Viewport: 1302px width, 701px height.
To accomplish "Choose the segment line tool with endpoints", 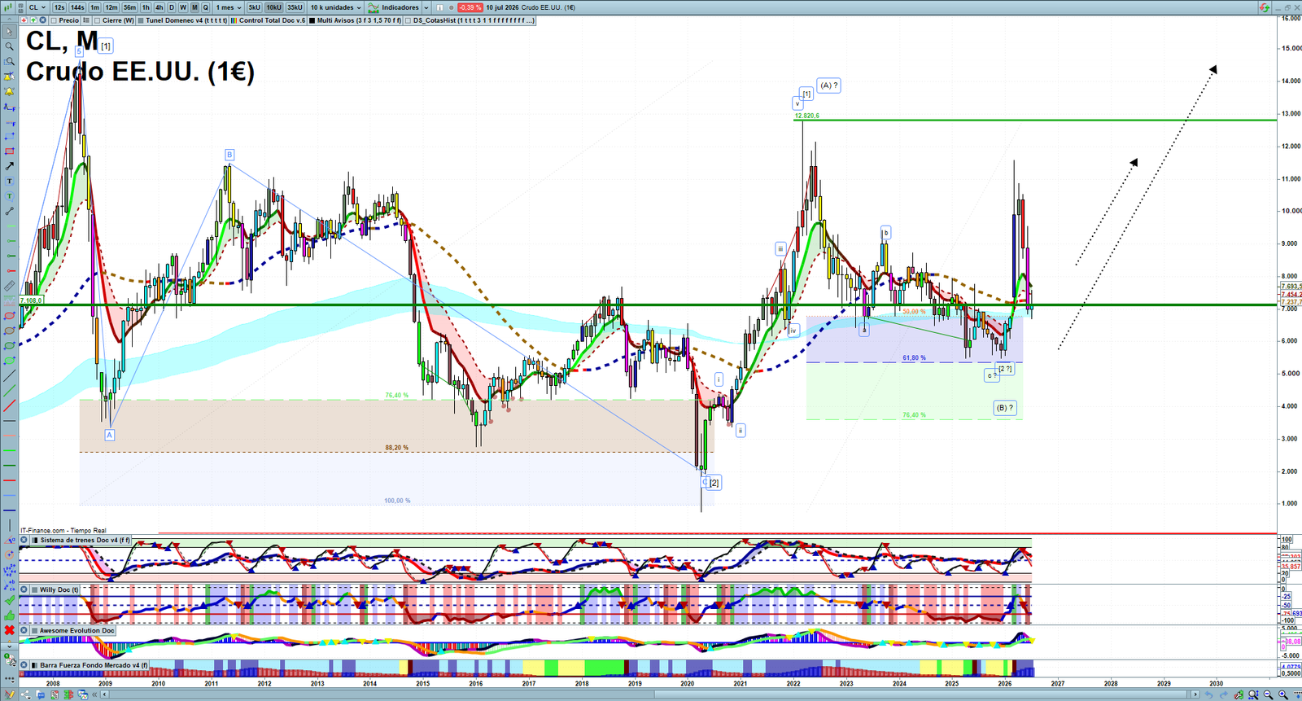I will (x=9, y=211).
